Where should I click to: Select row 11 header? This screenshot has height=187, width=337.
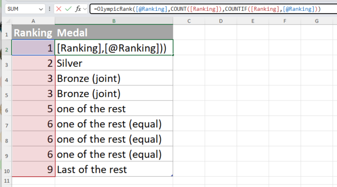tap(7, 181)
